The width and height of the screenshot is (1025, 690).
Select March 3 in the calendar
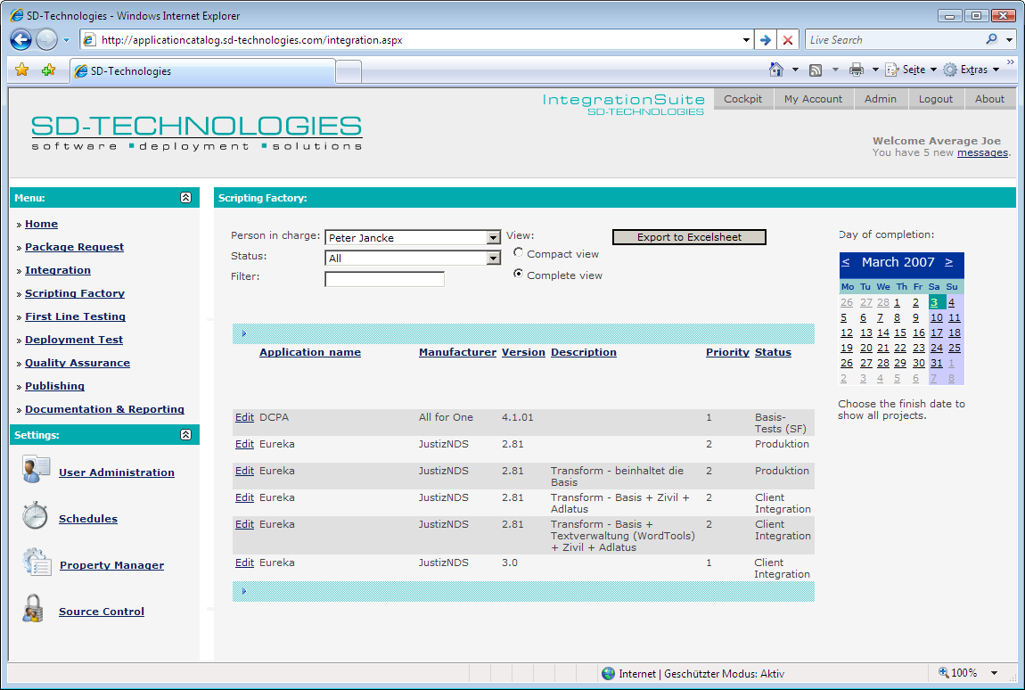[934, 302]
